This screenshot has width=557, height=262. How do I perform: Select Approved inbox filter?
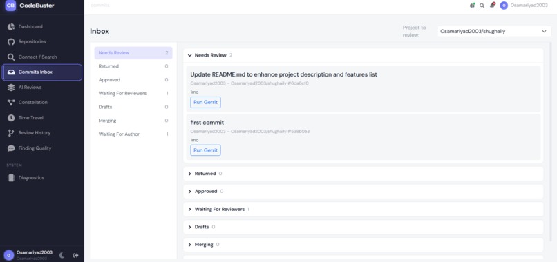pos(133,80)
